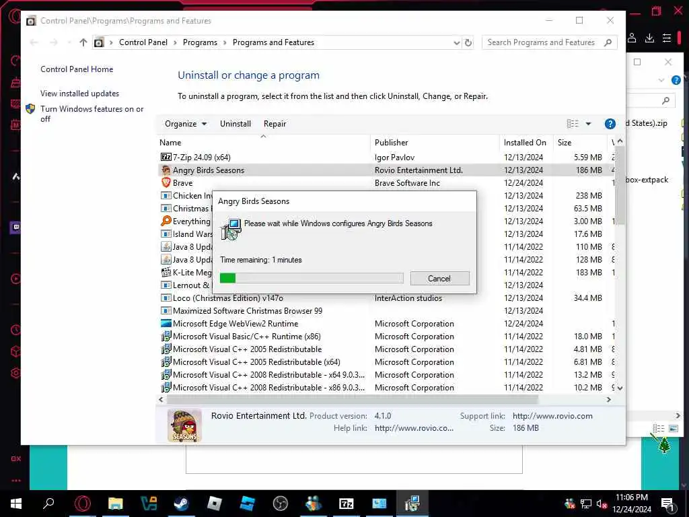Click the Everything search program icon
Image resolution: width=689 pixels, height=517 pixels.
coord(166,221)
